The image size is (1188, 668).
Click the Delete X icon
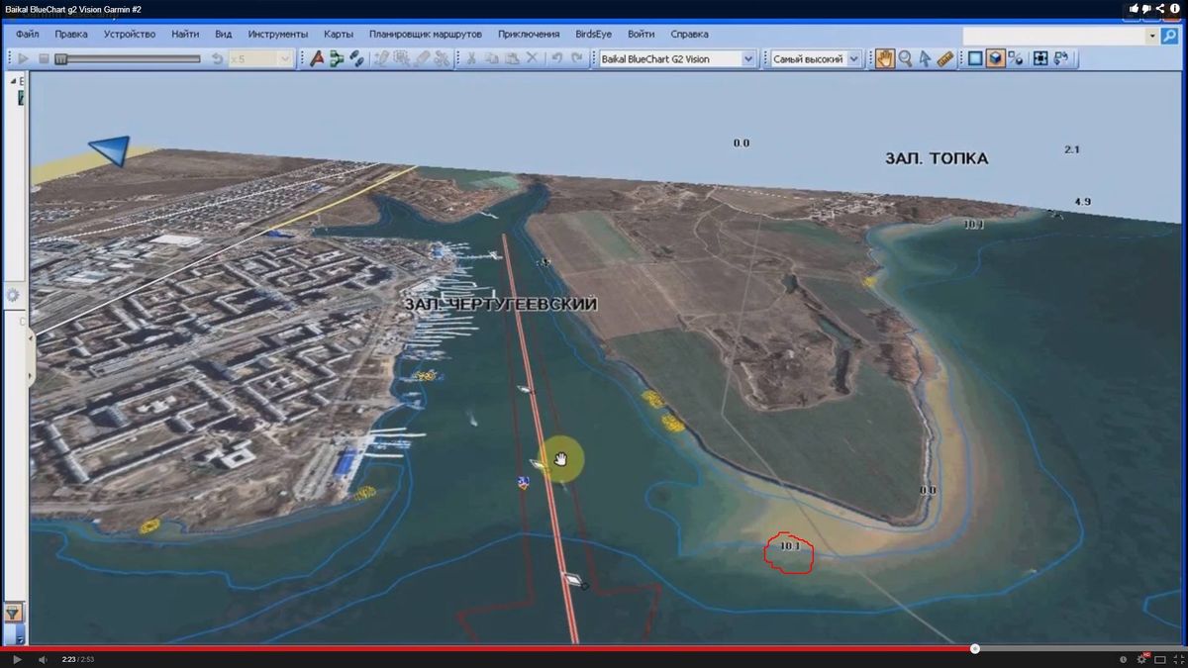click(532, 59)
